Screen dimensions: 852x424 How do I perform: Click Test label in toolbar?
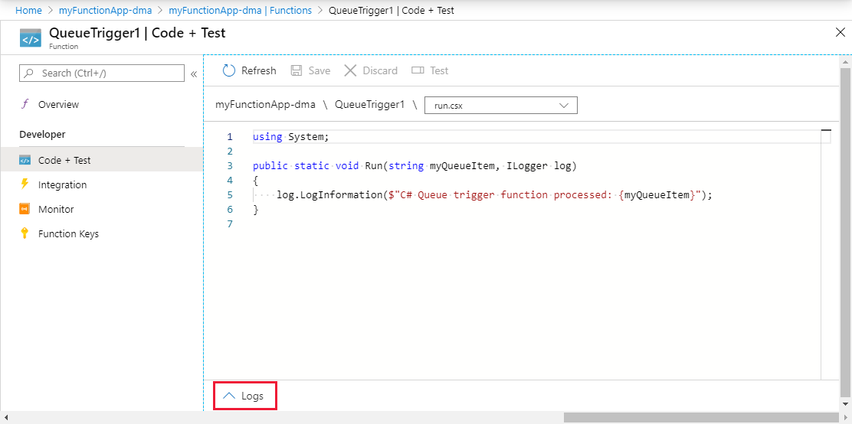[x=439, y=70]
